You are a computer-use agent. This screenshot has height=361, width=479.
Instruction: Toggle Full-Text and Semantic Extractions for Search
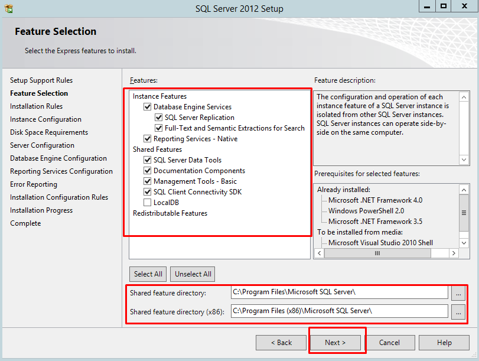pos(158,128)
